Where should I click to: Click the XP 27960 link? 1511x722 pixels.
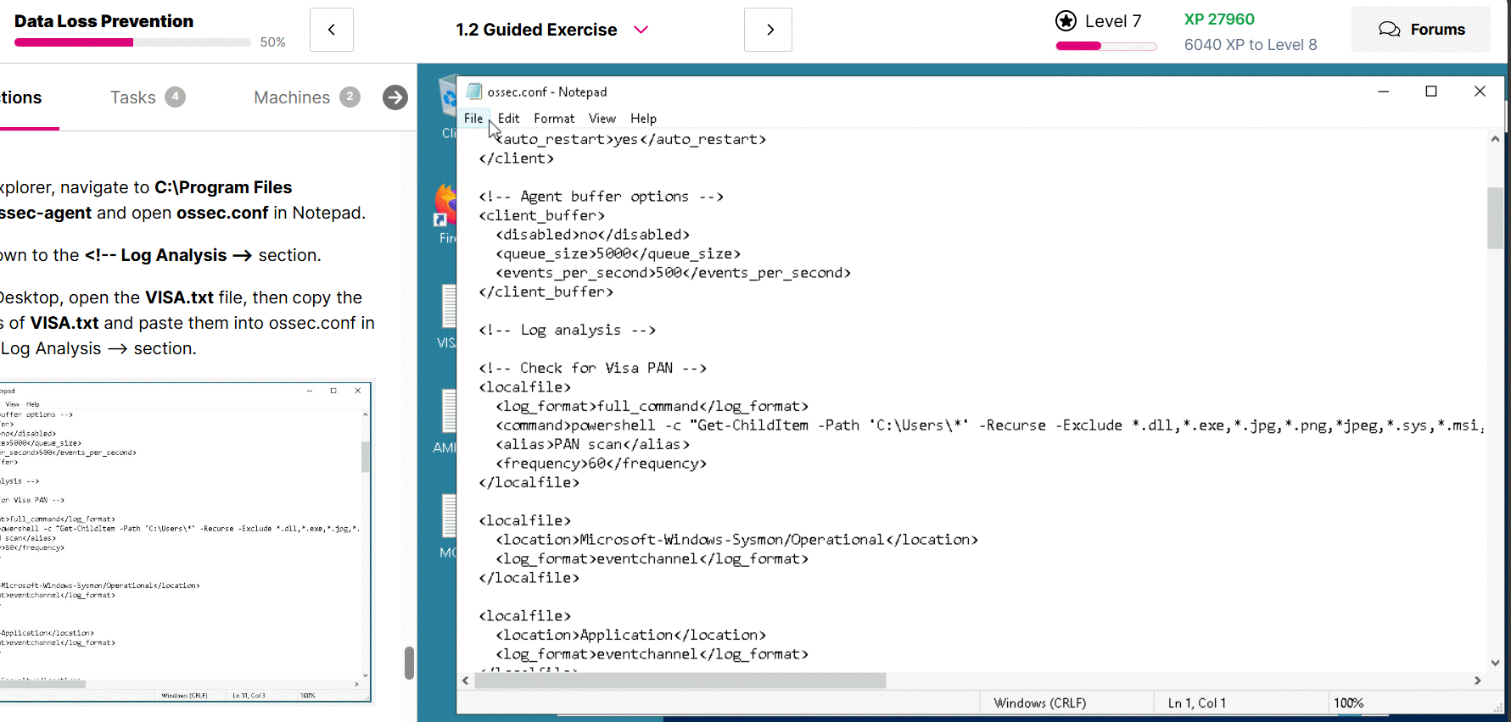point(1218,19)
